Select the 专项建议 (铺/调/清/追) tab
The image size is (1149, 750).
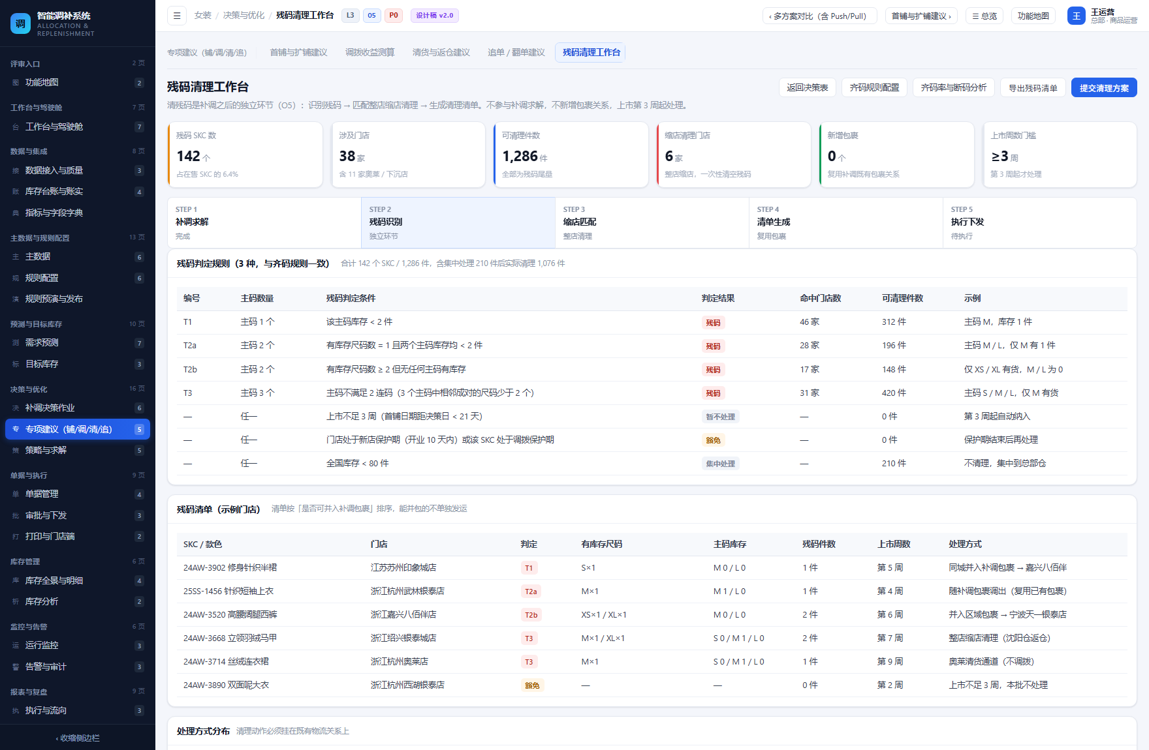208,52
